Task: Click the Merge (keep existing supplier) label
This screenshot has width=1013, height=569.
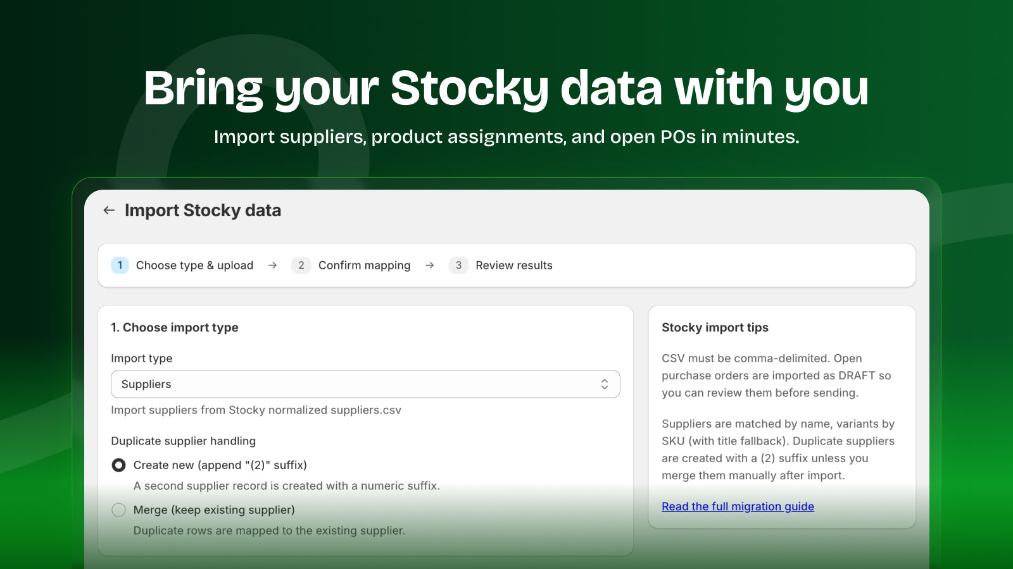Action: click(x=214, y=510)
